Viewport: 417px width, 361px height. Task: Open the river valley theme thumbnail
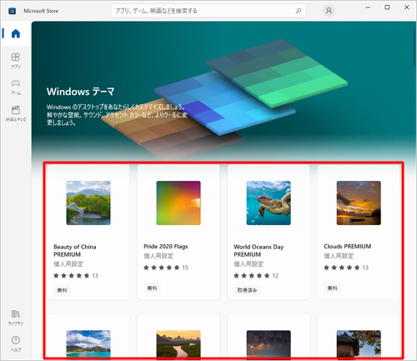click(x=178, y=343)
